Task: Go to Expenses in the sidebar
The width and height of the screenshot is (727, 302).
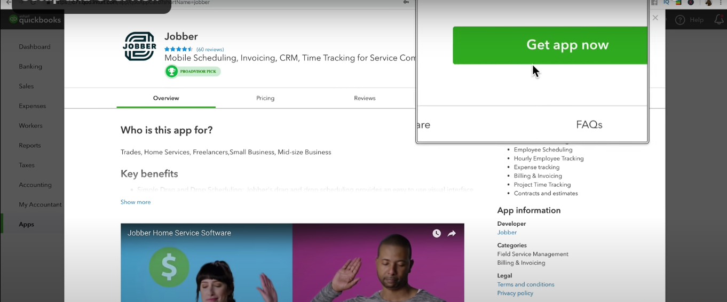Action: tap(33, 106)
